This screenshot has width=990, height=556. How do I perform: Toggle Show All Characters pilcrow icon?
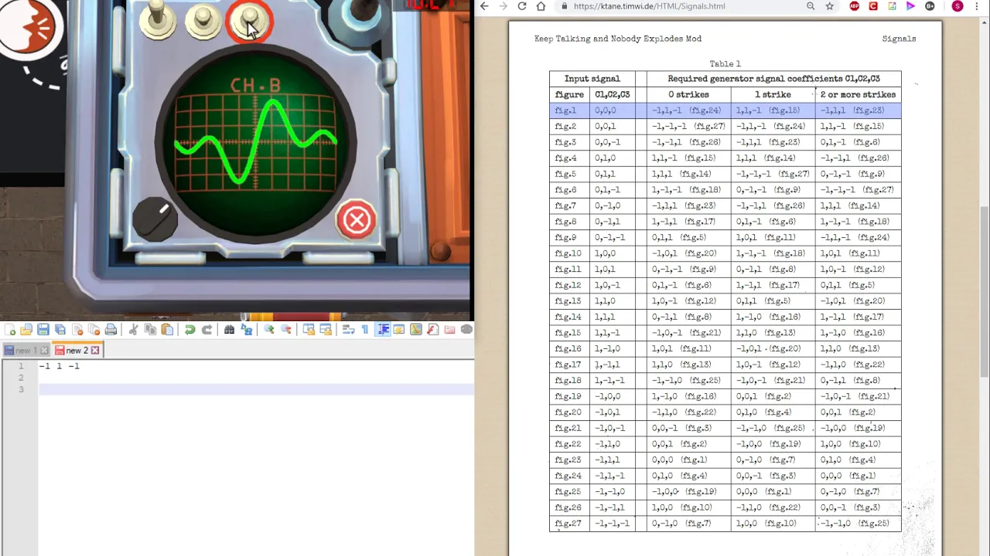(365, 330)
